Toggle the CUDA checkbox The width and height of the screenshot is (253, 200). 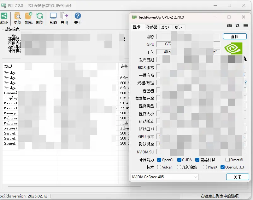(179, 160)
